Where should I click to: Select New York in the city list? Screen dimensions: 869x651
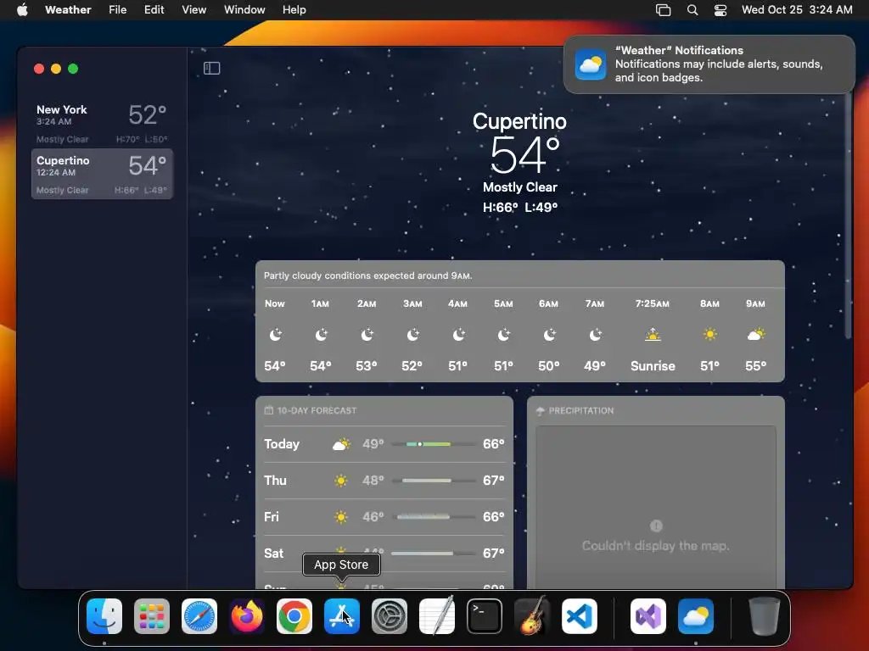click(102, 124)
